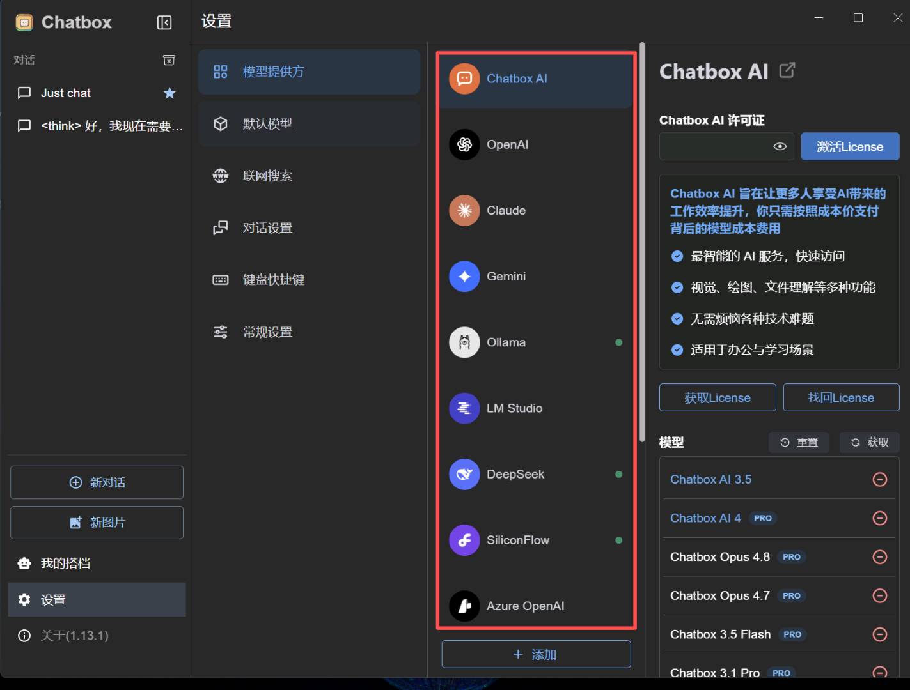910x690 pixels.
Task: Click the archive conversations icon beside 对话
Action: pyautogui.click(x=169, y=60)
